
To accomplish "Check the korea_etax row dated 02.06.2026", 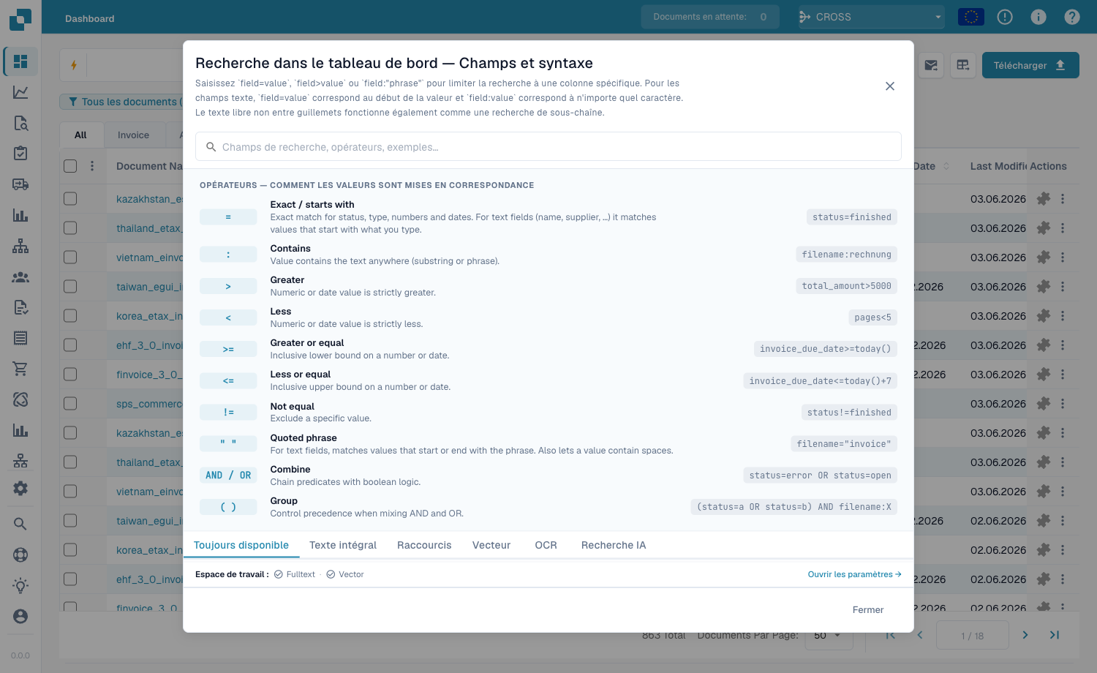I will pos(70,549).
